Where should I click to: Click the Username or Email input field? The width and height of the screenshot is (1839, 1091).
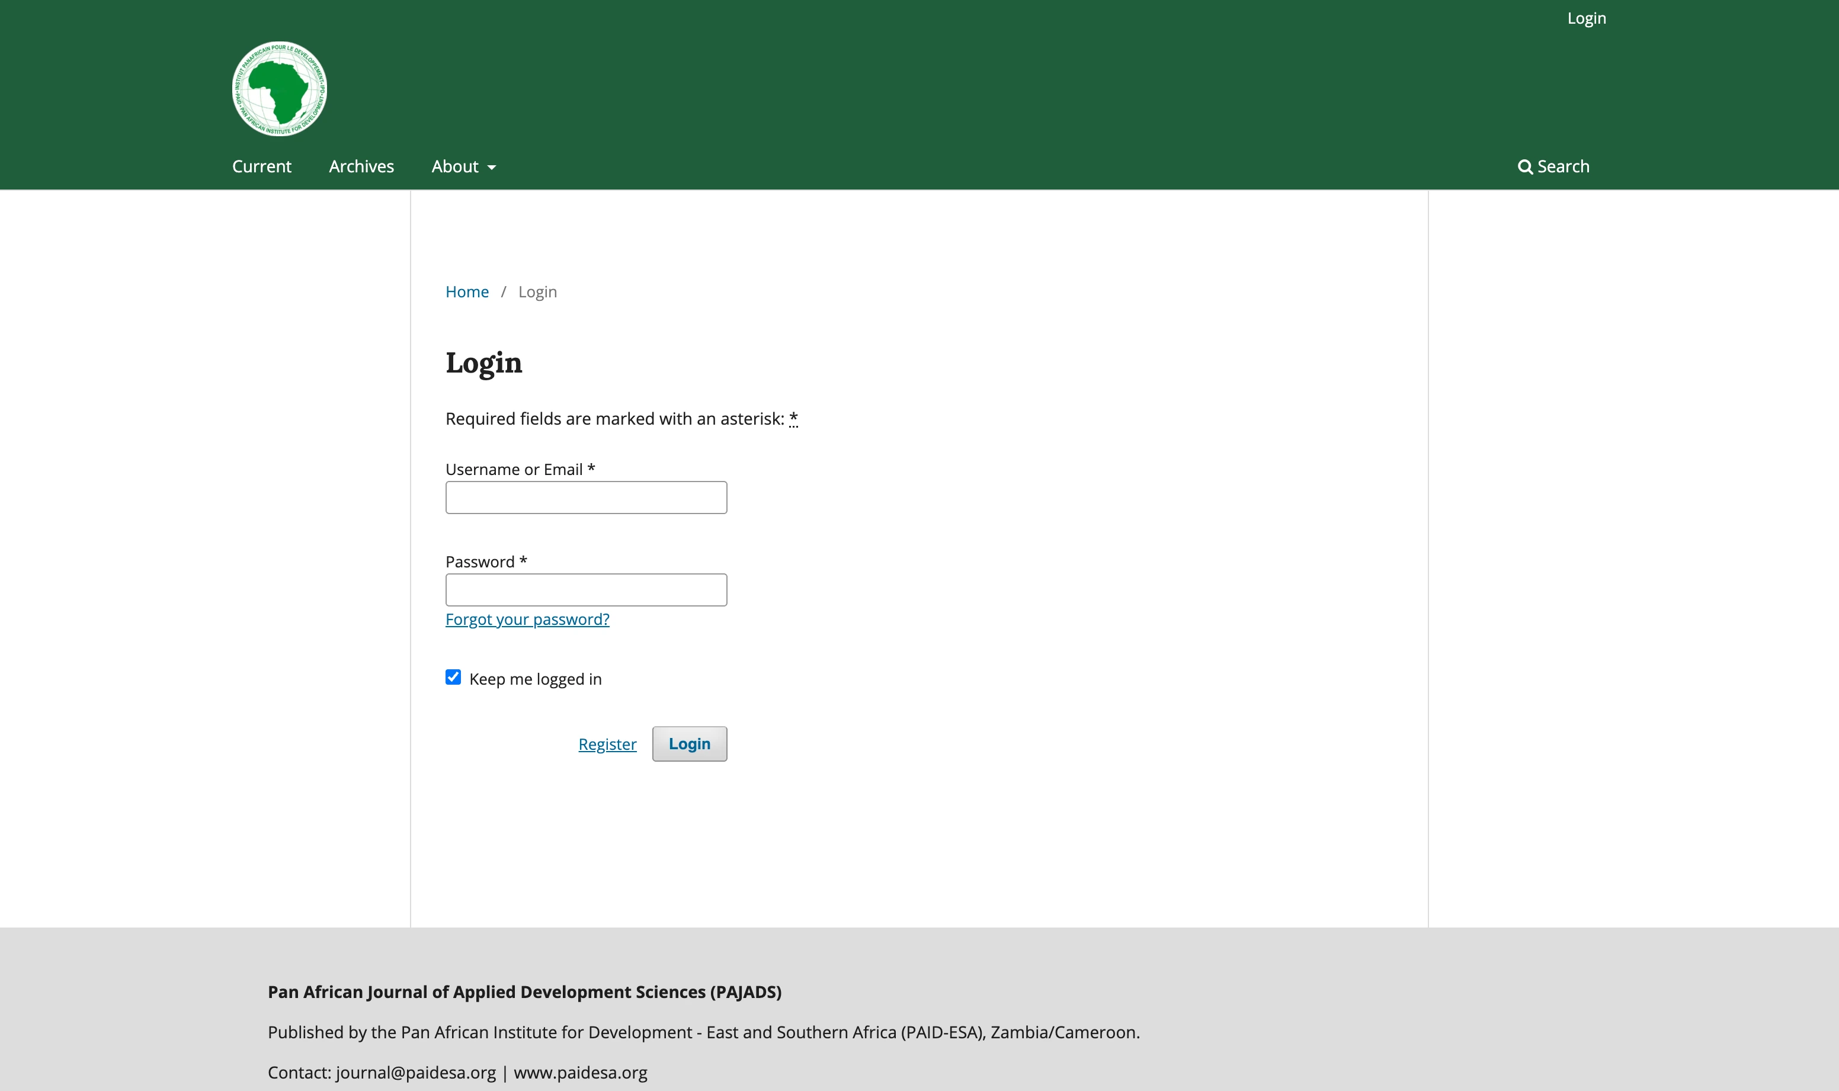(585, 497)
